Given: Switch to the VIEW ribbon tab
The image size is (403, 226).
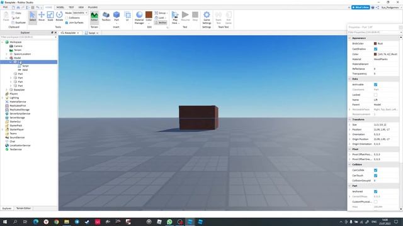Looking at the screenshot, I should [x=81, y=7].
